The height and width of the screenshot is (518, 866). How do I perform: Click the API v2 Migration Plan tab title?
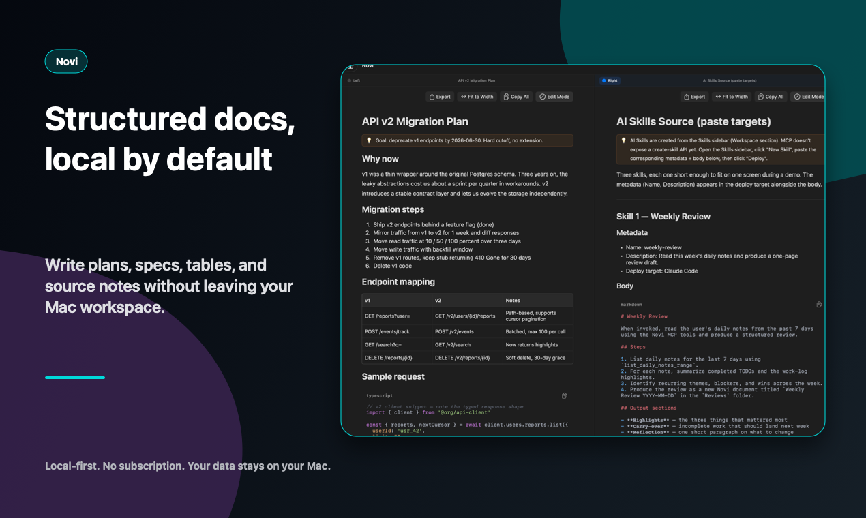tap(477, 80)
